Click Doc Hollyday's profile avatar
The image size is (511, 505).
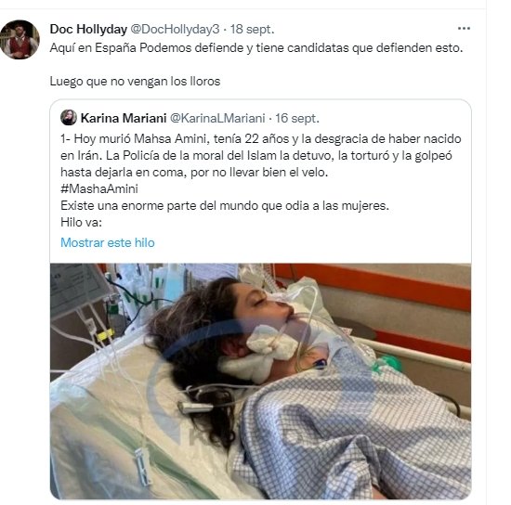pos(20,39)
